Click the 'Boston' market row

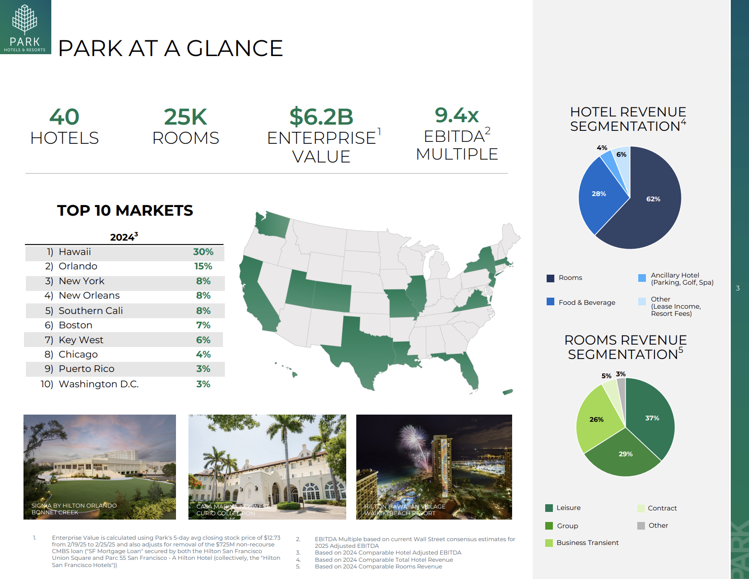[125, 325]
